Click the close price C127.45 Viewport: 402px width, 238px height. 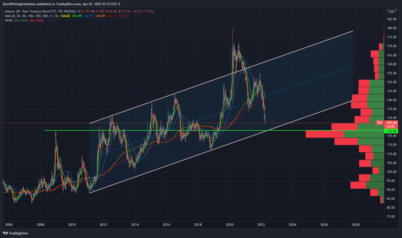(x=125, y=11)
